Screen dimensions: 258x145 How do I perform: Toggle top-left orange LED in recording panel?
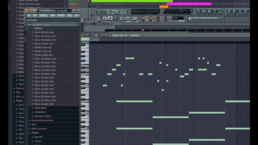point(144,18)
